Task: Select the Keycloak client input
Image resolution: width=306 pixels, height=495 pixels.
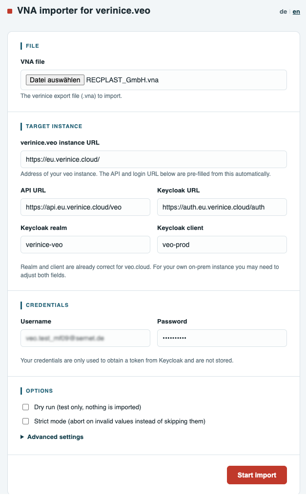Action: coord(222,245)
